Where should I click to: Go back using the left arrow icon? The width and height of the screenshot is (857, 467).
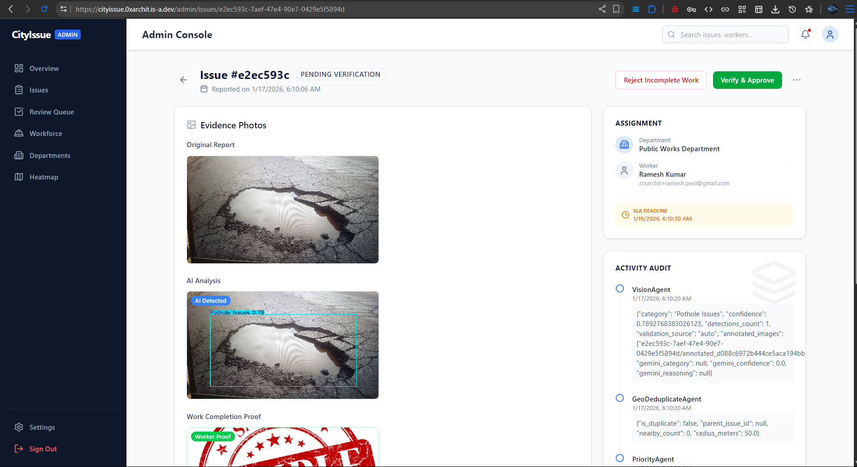pyautogui.click(x=183, y=80)
